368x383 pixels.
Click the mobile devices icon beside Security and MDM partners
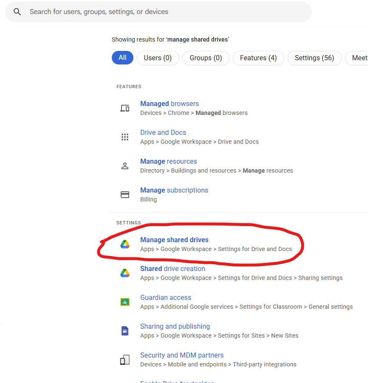(125, 360)
